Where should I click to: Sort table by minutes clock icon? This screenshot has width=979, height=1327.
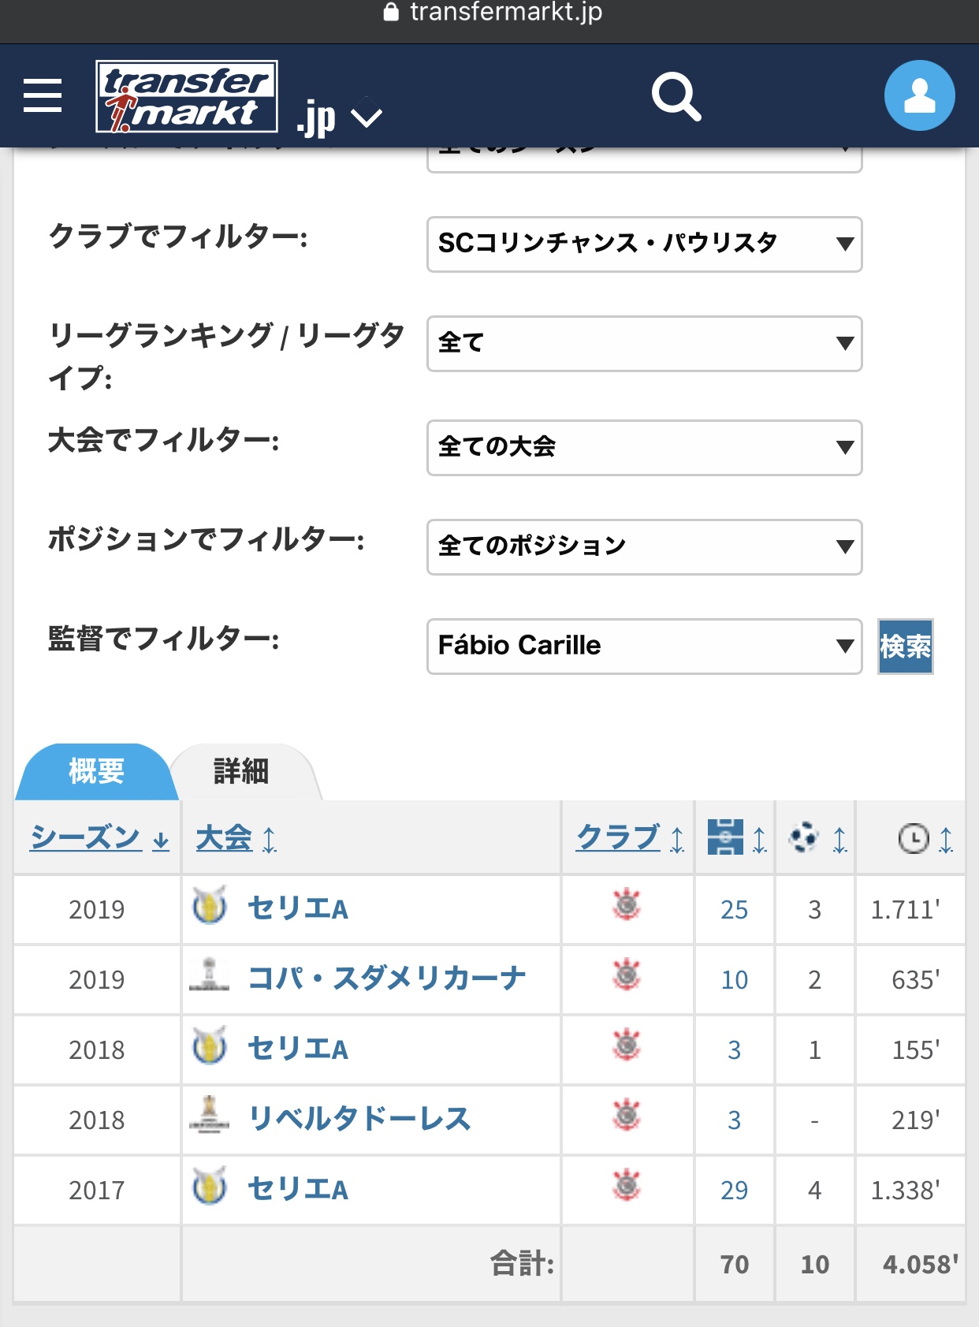[924, 838]
